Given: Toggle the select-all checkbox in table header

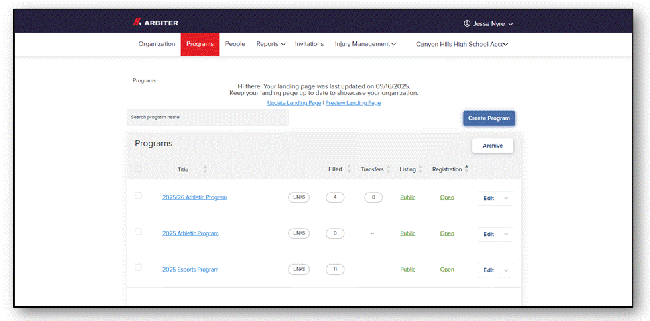Looking at the screenshot, I should (139, 169).
